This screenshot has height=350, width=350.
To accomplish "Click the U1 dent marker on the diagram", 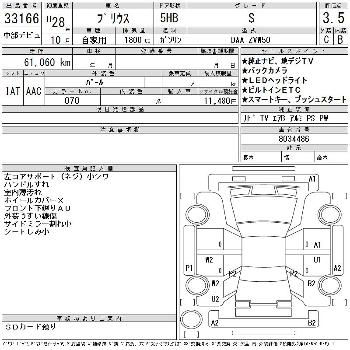I will coord(317,259).
